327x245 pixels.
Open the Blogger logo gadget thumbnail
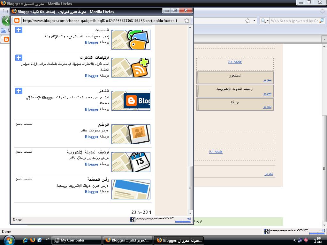[x=131, y=101]
